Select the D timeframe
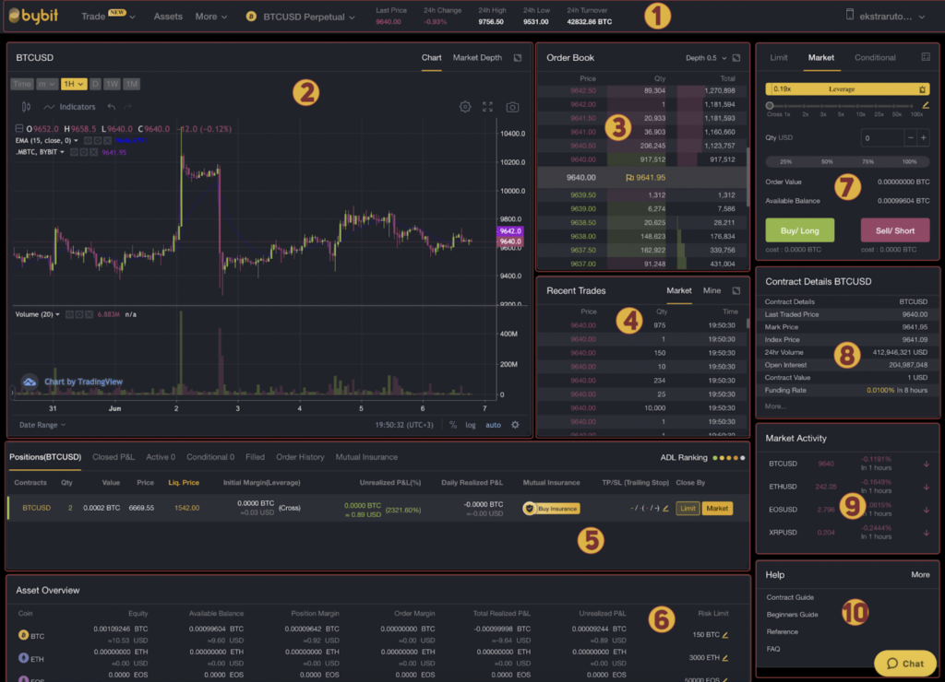 tap(95, 84)
